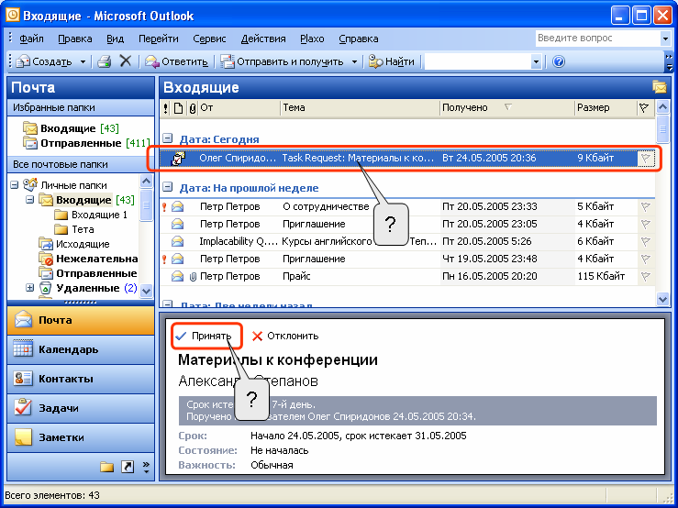678x508 pixels.
Task: Click envelope icon of Прайс message
Action: 177,276
